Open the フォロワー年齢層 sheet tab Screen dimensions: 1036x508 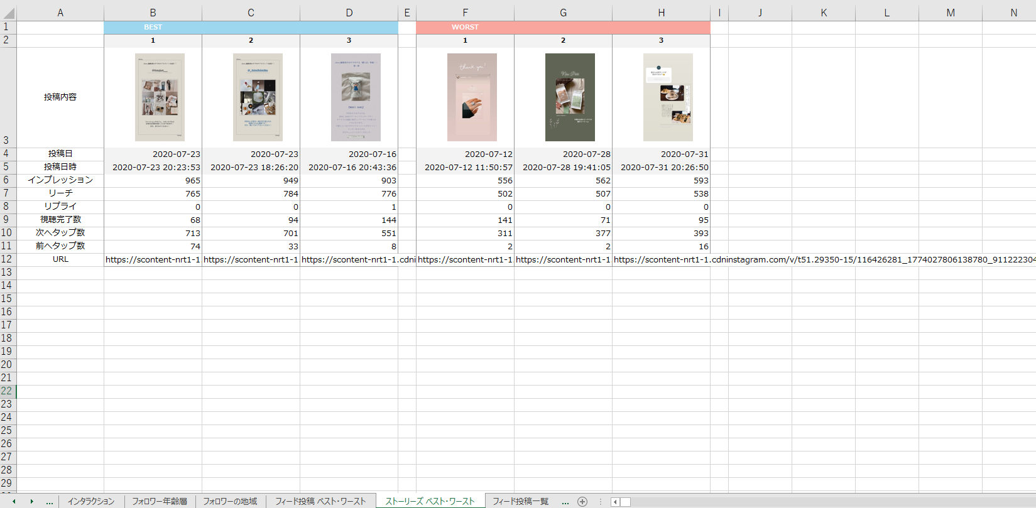[x=160, y=501]
